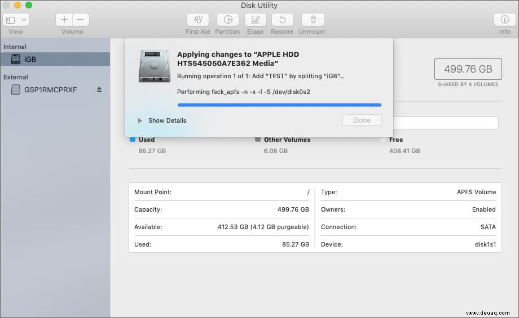Click the gray Other Volumes swatch
The height and width of the screenshot is (318, 519).
coord(258,140)
